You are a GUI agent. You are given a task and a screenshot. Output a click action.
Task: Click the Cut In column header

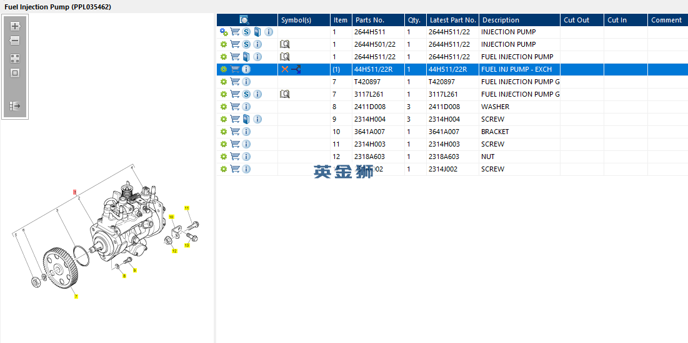click(626, 20)
